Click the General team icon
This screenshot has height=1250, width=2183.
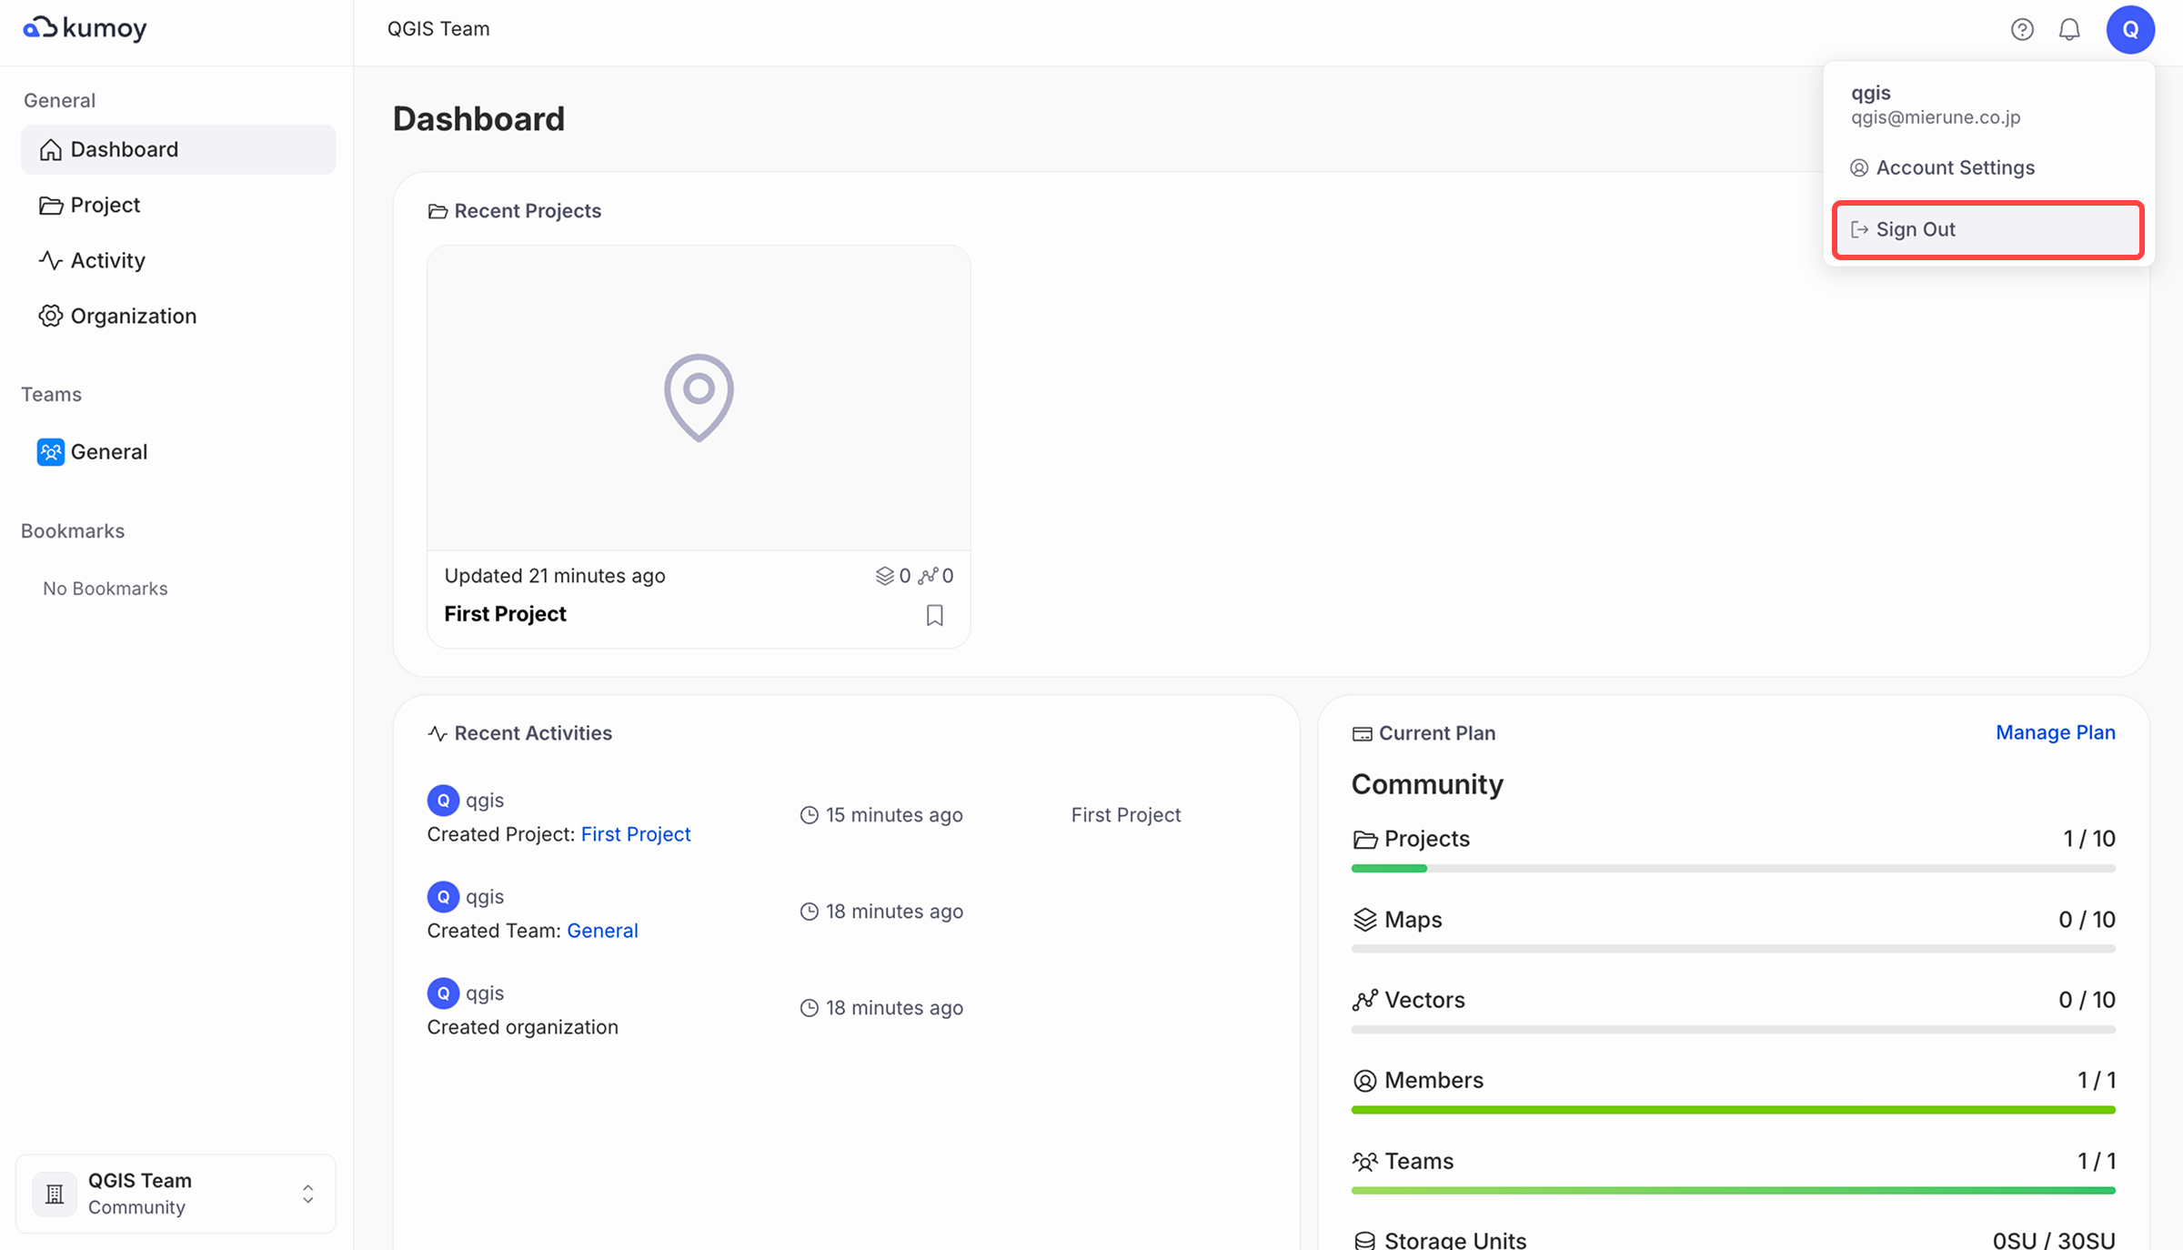pos(51,452)
